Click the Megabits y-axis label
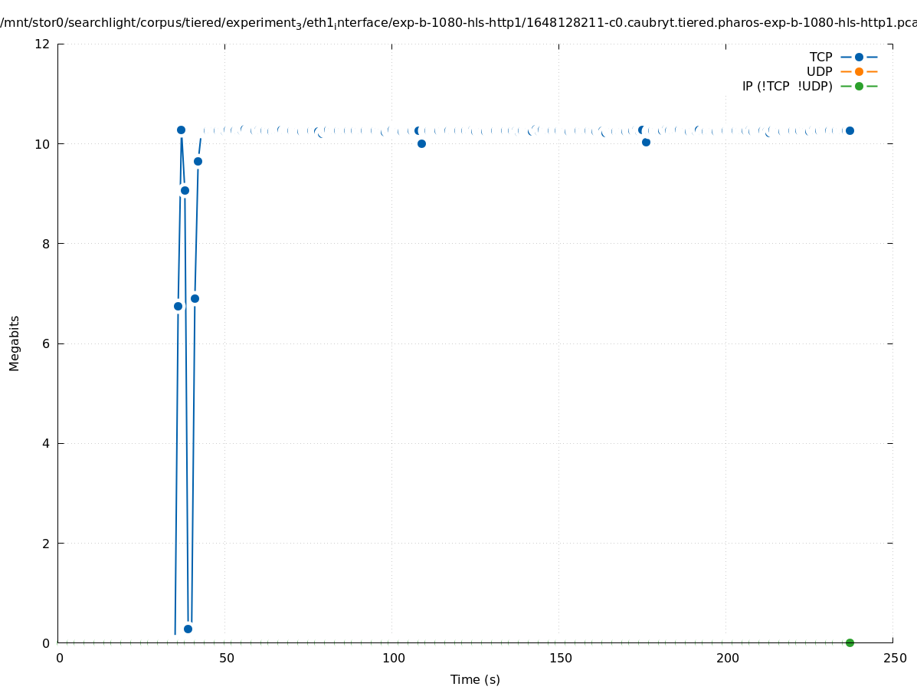The width and height of the screenshot is (917, 690). (x=15, y=343)
